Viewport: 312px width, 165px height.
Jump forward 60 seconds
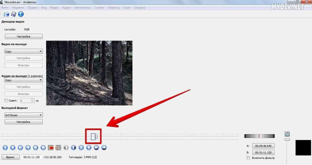click(104, 148)
